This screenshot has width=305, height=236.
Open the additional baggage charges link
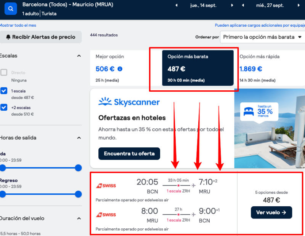[x=260, y=25]
